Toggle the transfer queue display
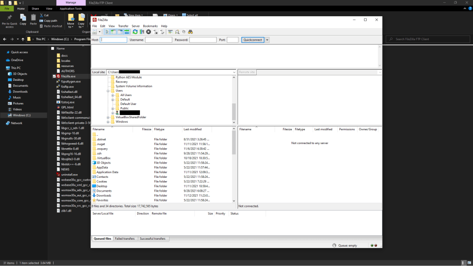Viewport: 473px width, 266px height. (127, 32)
